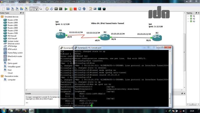Click router R1 on the topology canvas
This screenshot has height=113, width=200.
coord(61,35)
